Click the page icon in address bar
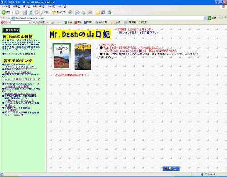 tap(13, 18)
